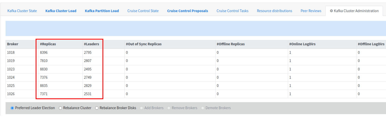Image resolution: width=386 pixels, height=117 pixels.
Task: View the Peer Reviews tab
Action: 311,11
